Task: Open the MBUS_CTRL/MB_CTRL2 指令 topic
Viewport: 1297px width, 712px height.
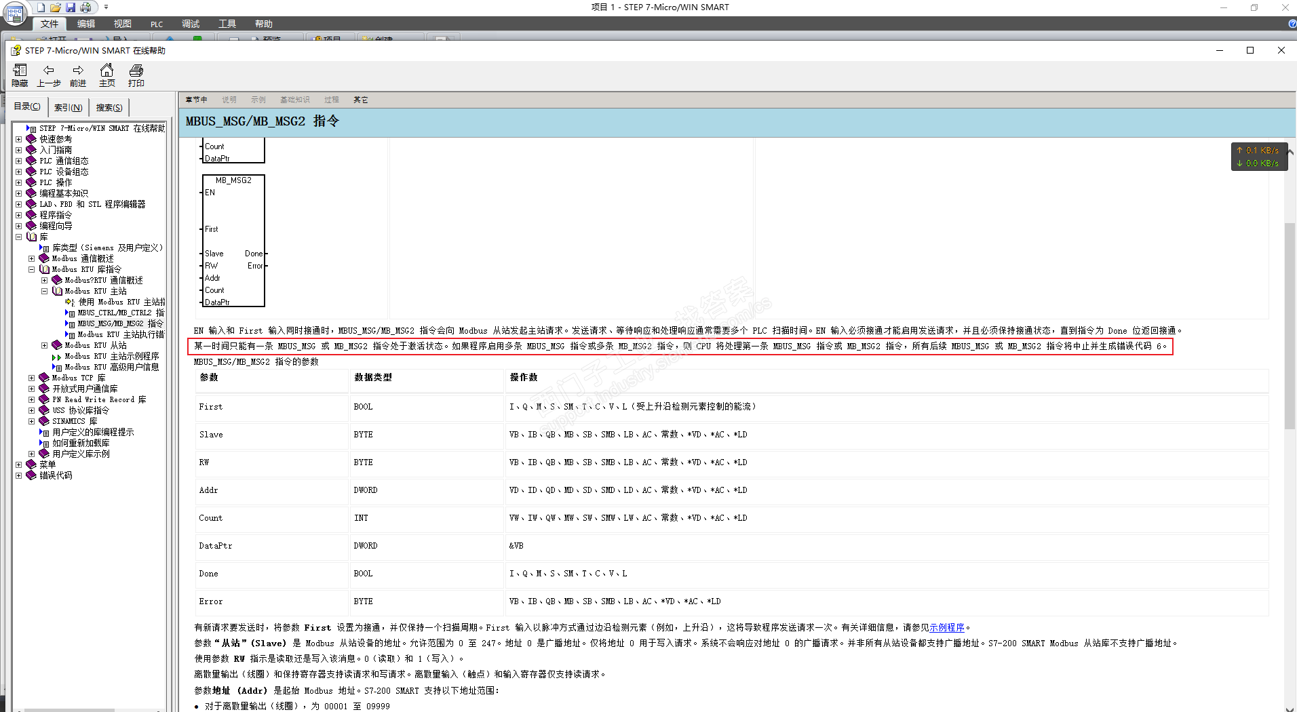Action: 121,313
